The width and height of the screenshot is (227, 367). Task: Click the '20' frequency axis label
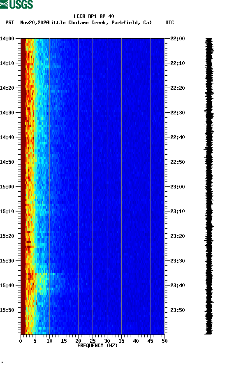78,341
